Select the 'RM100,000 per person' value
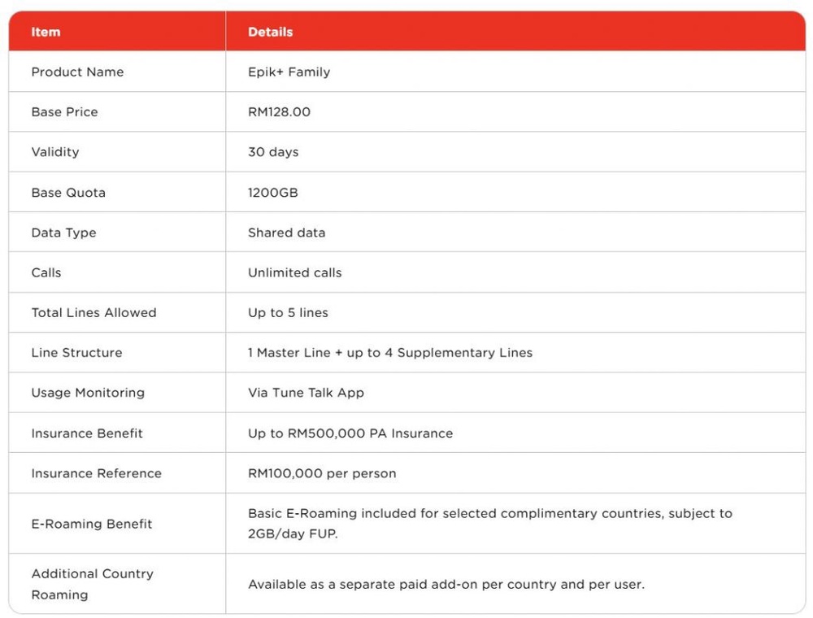 (x=322, y=472)
